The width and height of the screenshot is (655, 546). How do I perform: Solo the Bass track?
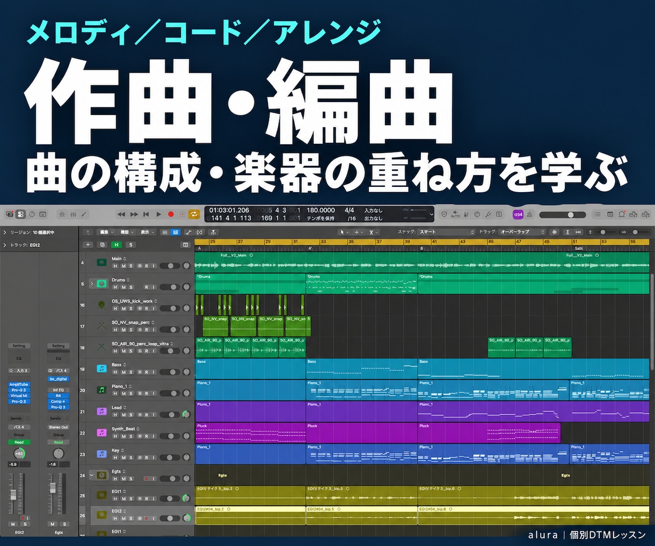[x=130, y=372]
